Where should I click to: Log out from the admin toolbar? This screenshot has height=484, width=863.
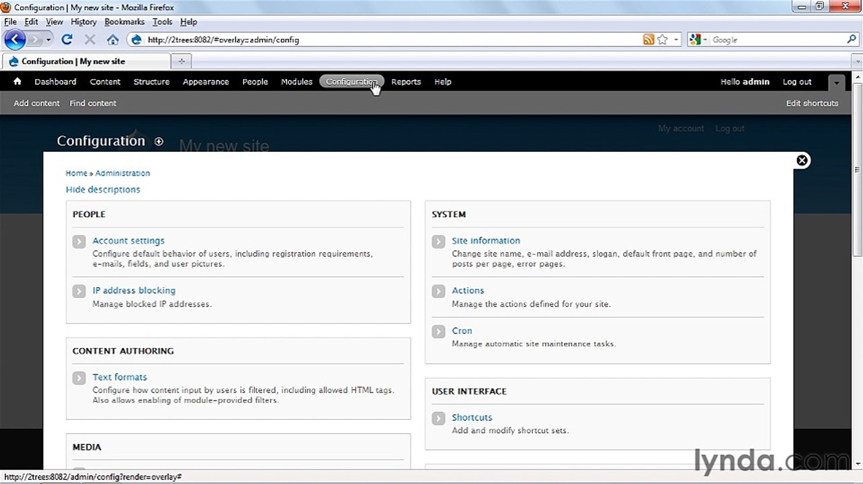pos(797,81)
